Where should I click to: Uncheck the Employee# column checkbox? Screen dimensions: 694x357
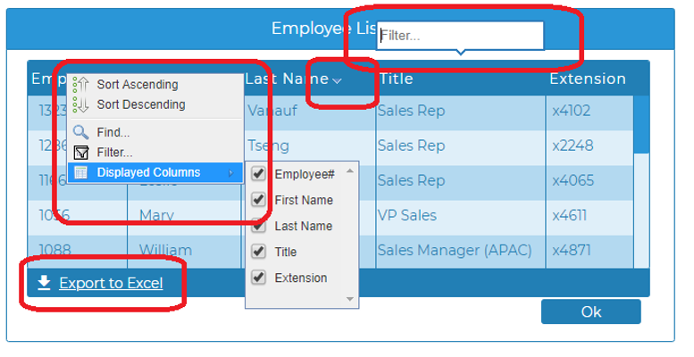point(259,174)
